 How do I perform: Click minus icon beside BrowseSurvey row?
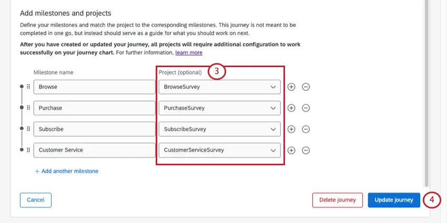[306, 87]
